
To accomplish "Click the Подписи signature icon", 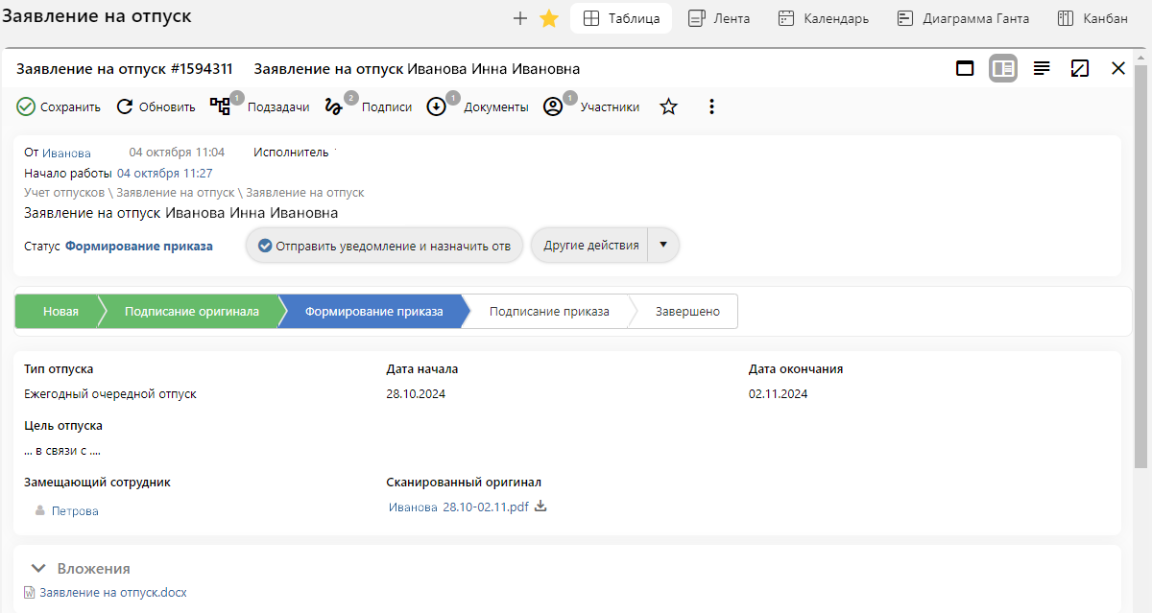I will [334, 106].
